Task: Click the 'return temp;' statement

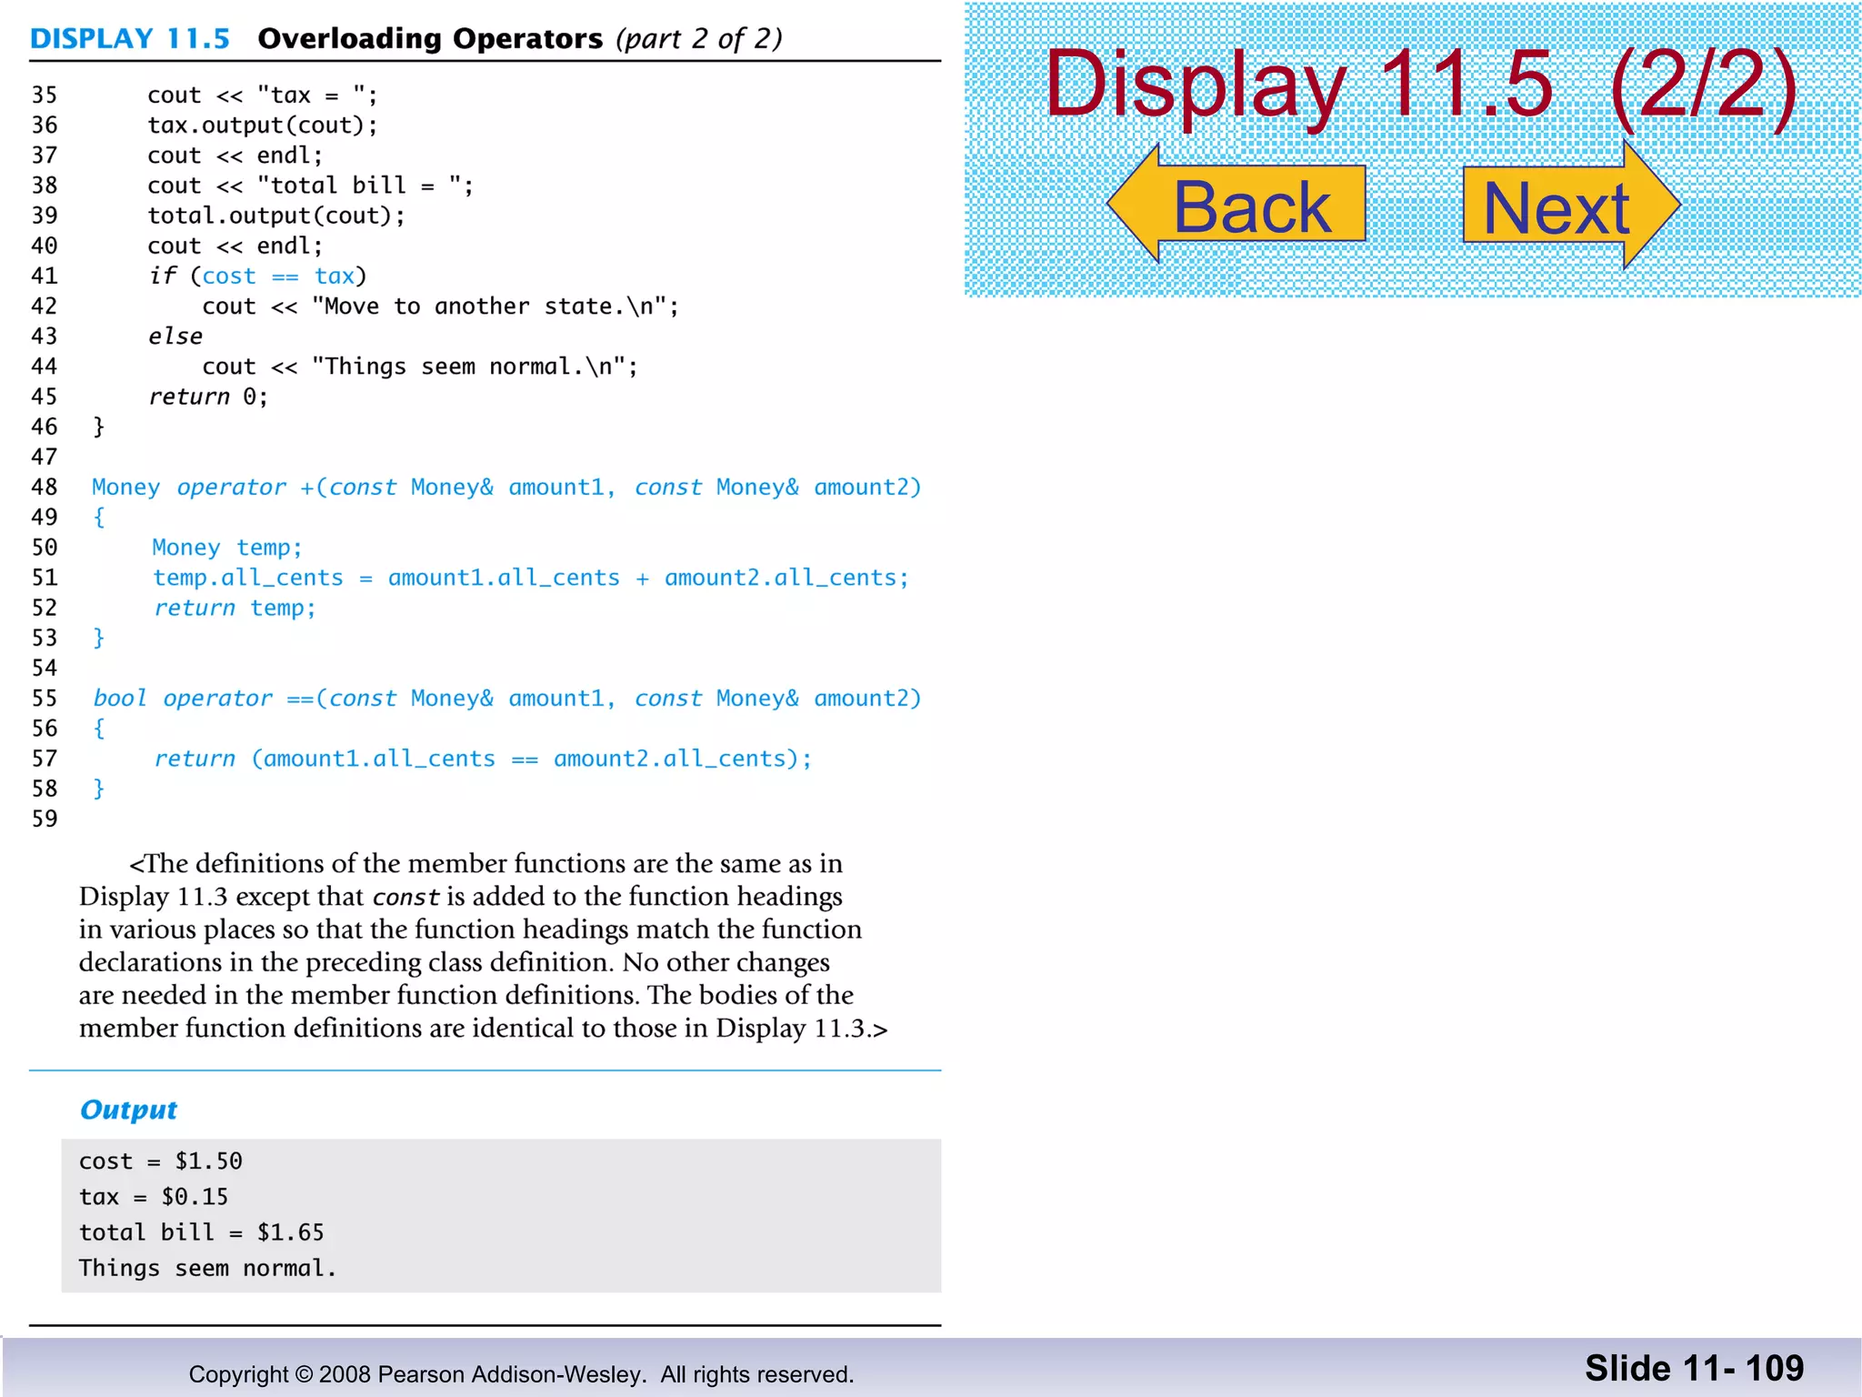Action: [x=234, y=608]
